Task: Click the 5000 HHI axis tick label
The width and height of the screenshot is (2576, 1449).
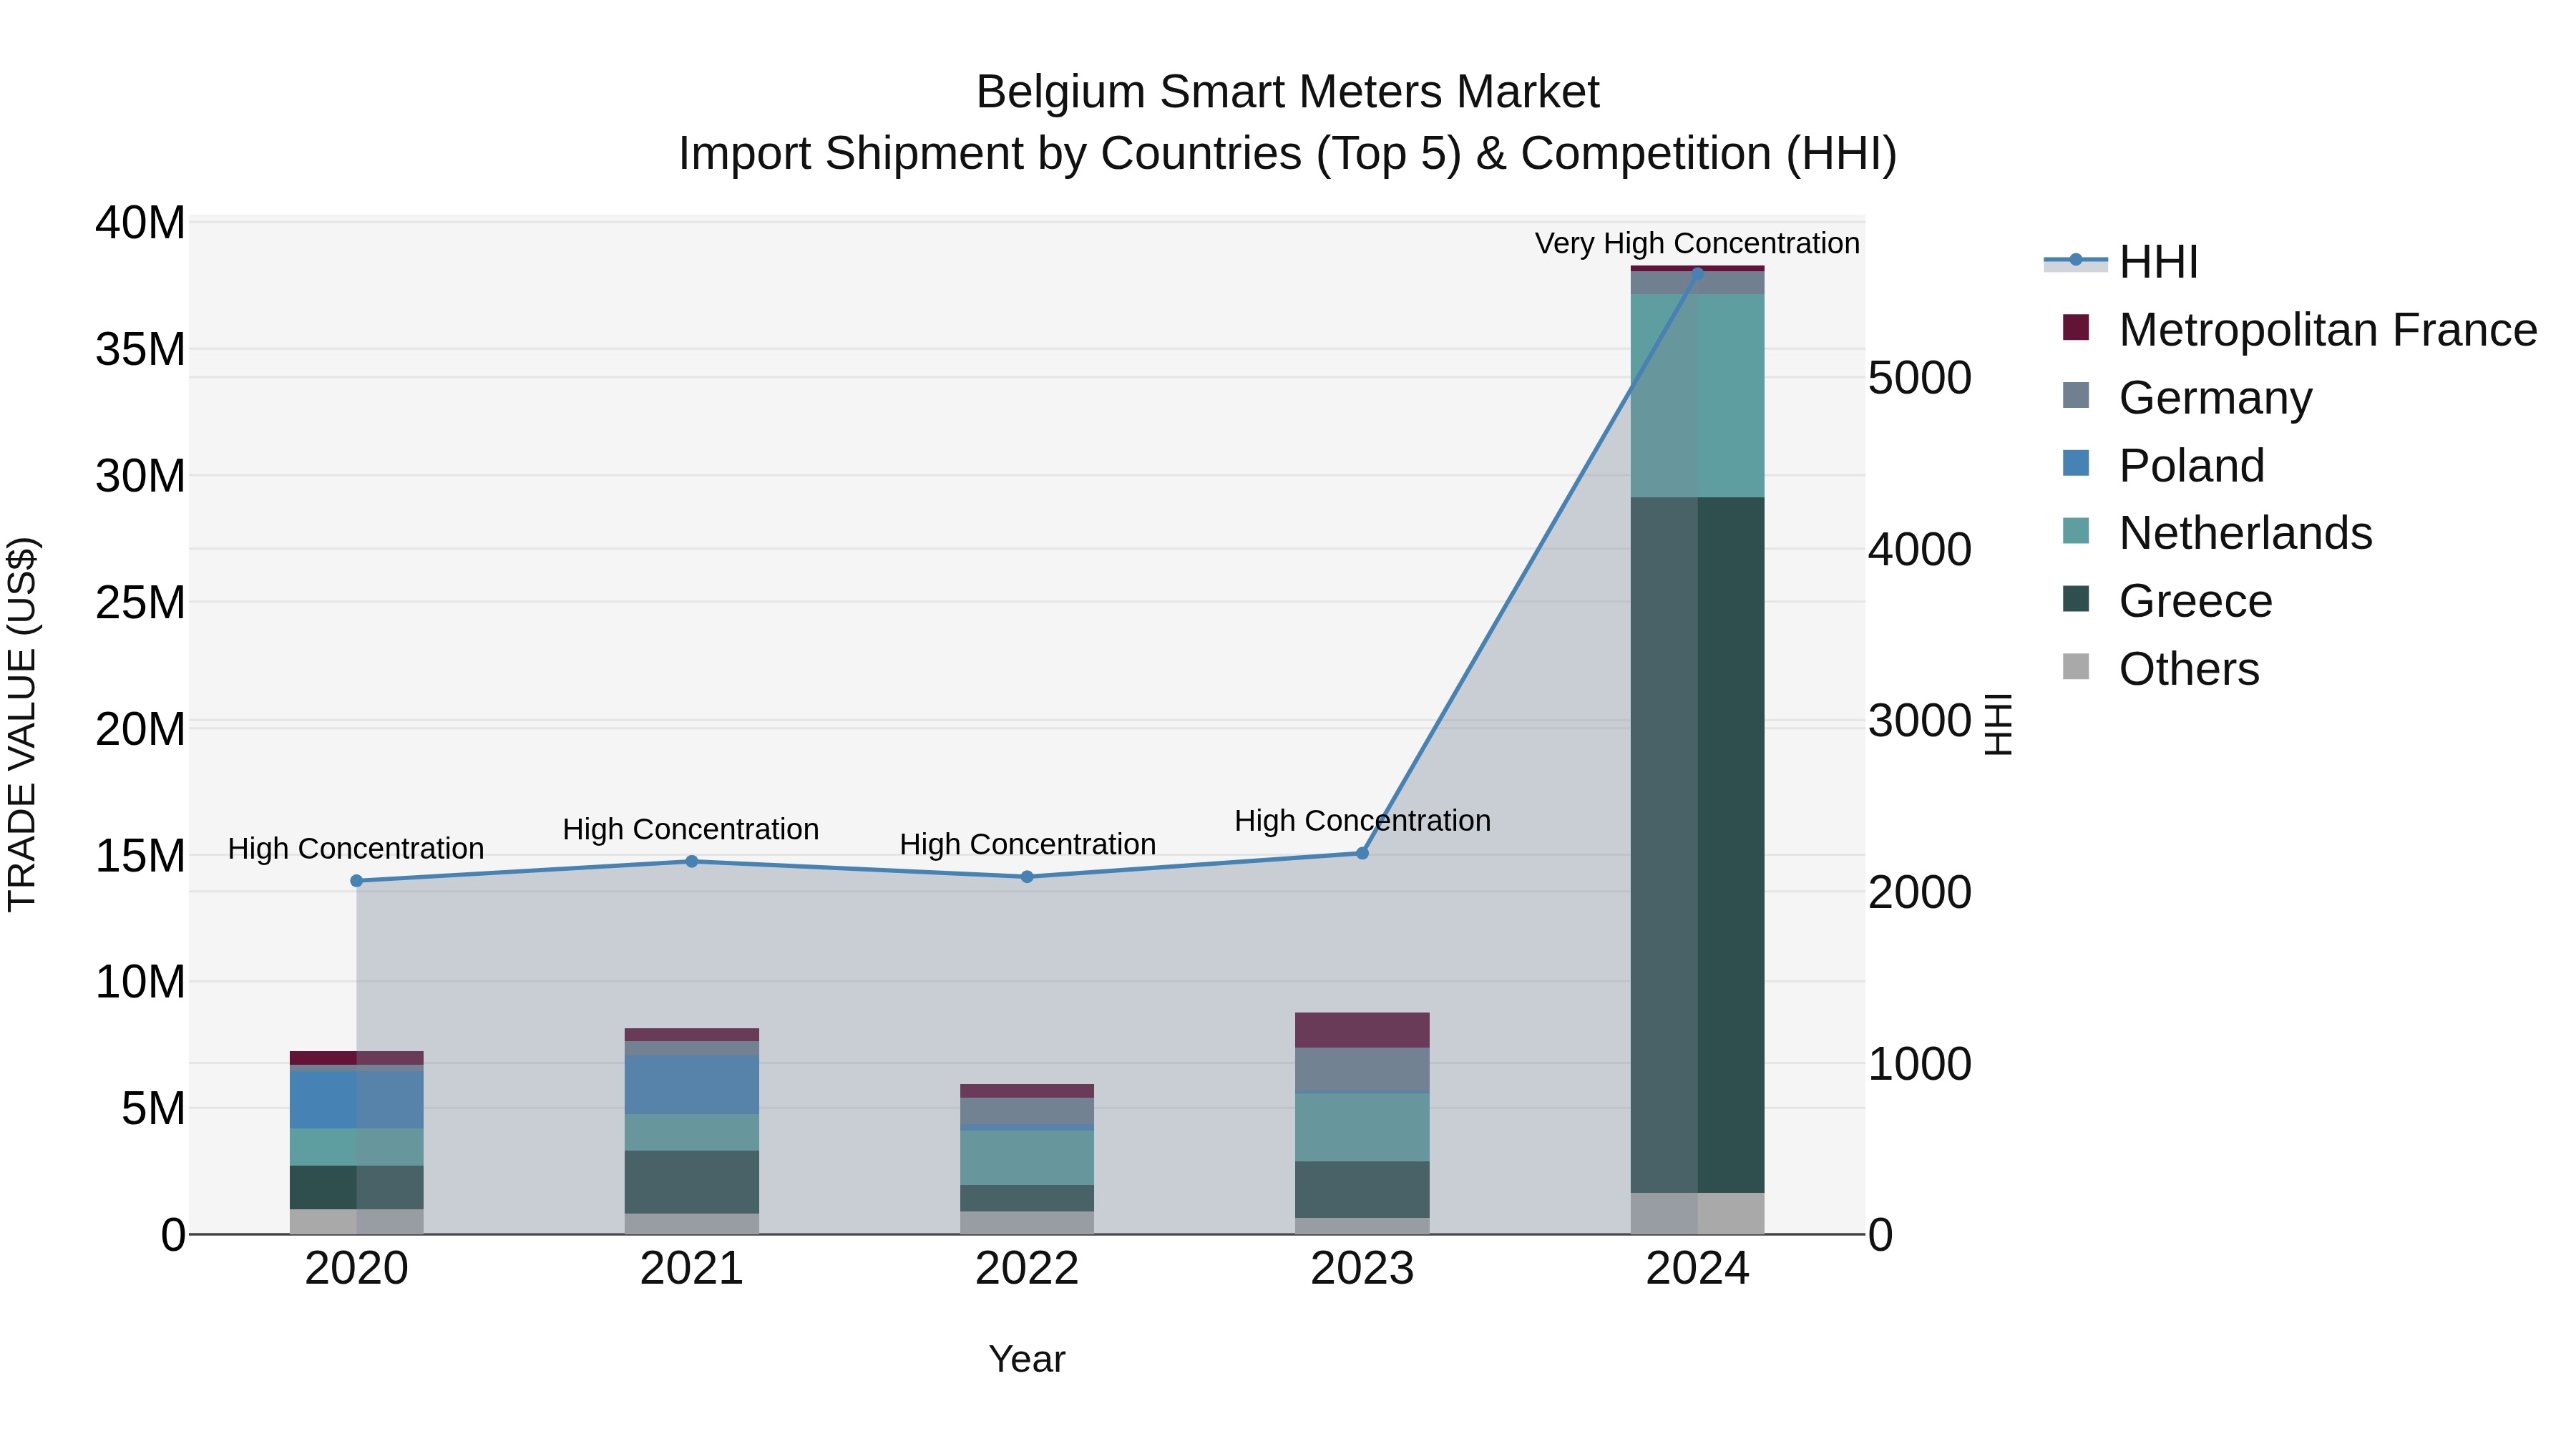Action: (x=1920, y=377)
